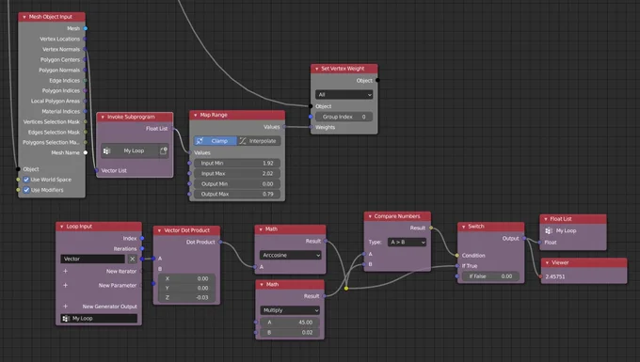Click the Output Min value field

(x=237, y=184)
